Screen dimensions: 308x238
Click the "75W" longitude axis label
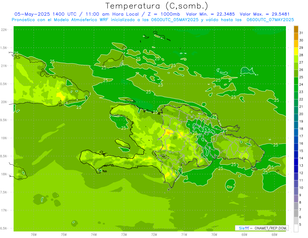[64, 234]
